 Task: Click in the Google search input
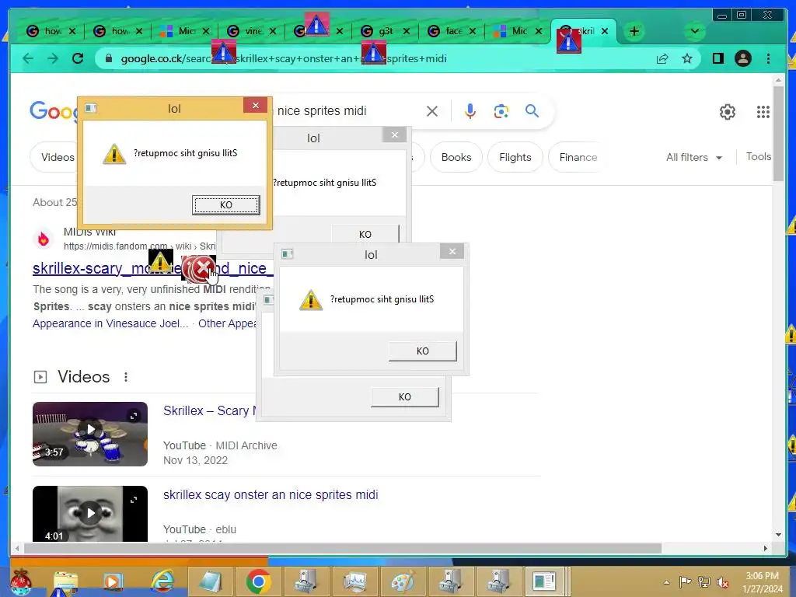345,110
